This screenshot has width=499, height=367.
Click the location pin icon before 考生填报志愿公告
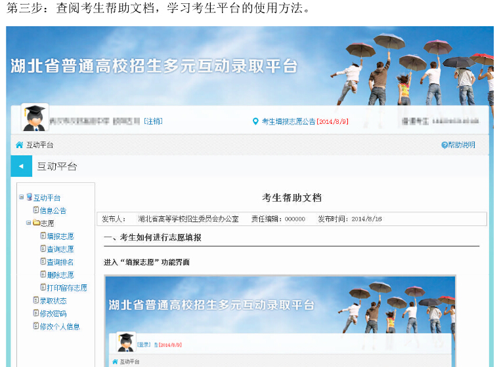[255, 121]
